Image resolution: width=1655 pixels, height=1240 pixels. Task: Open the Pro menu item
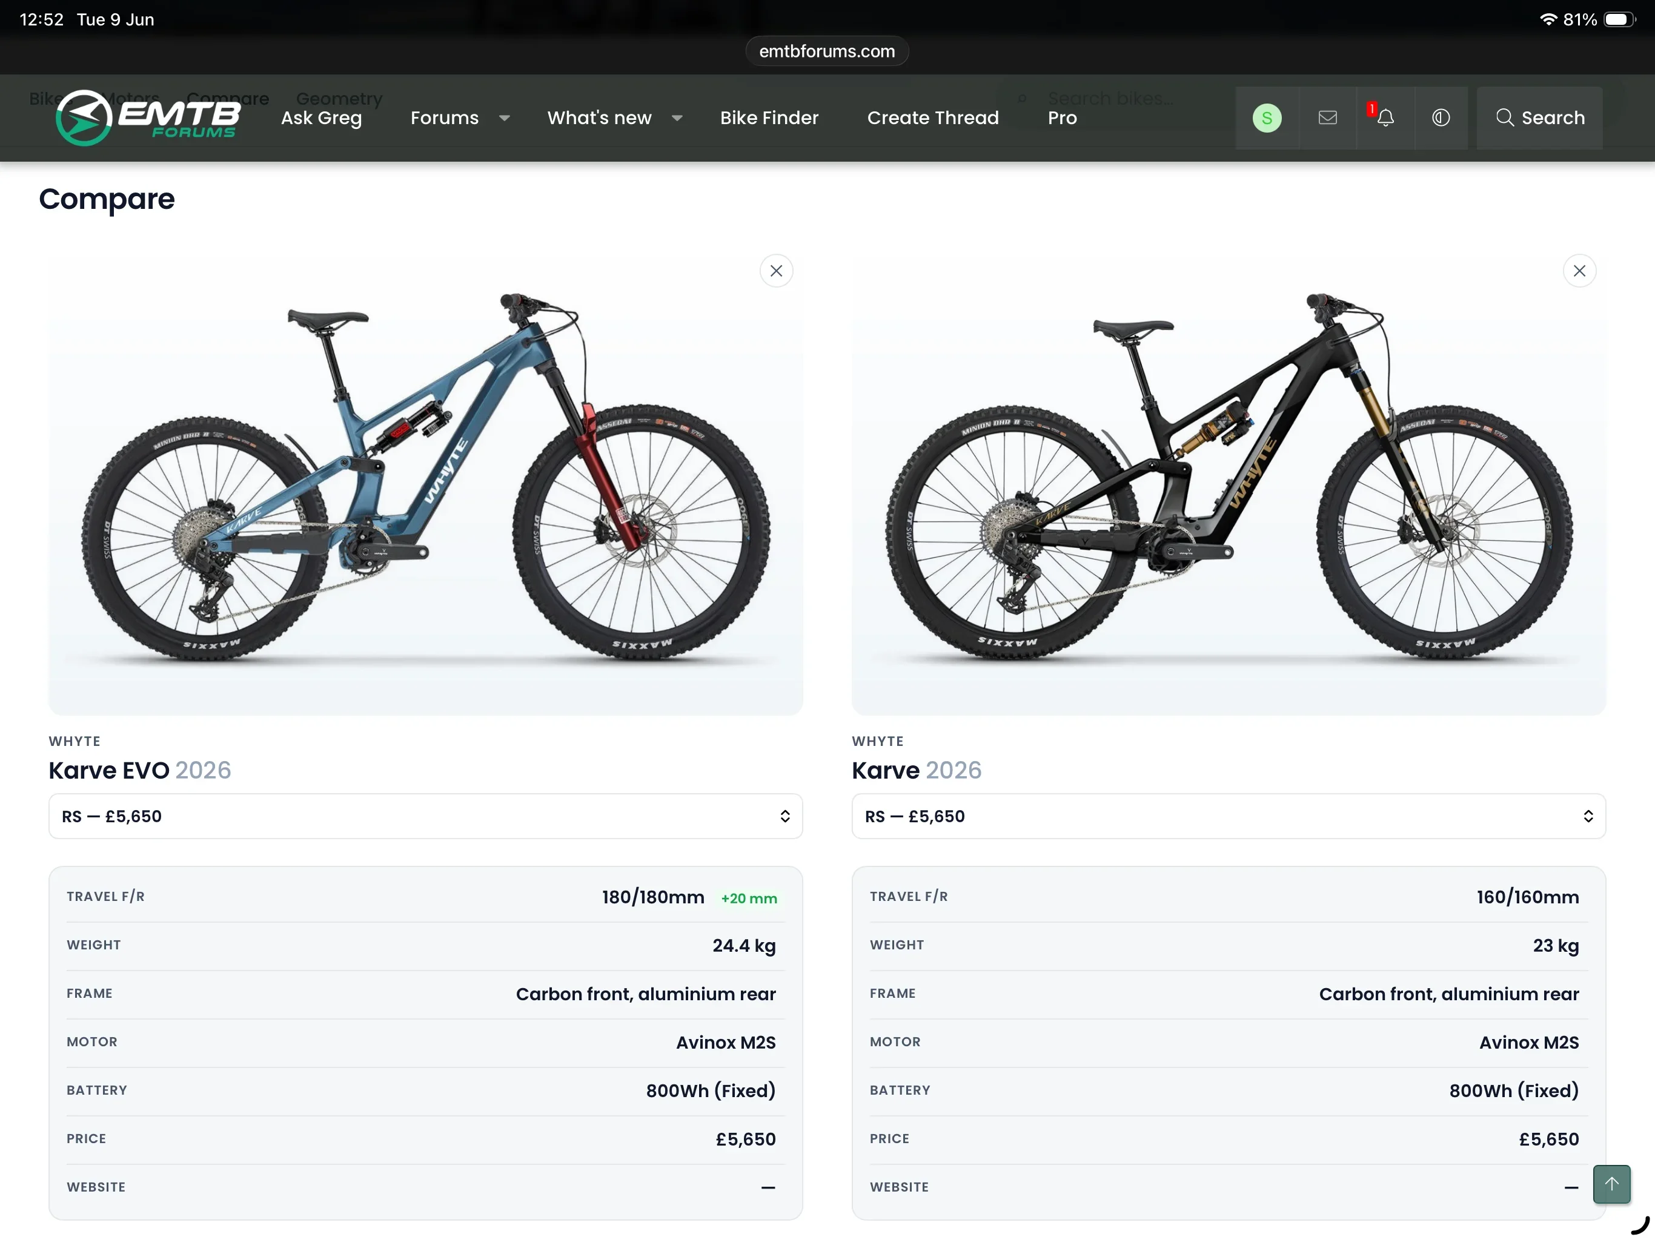(1063, 117)
